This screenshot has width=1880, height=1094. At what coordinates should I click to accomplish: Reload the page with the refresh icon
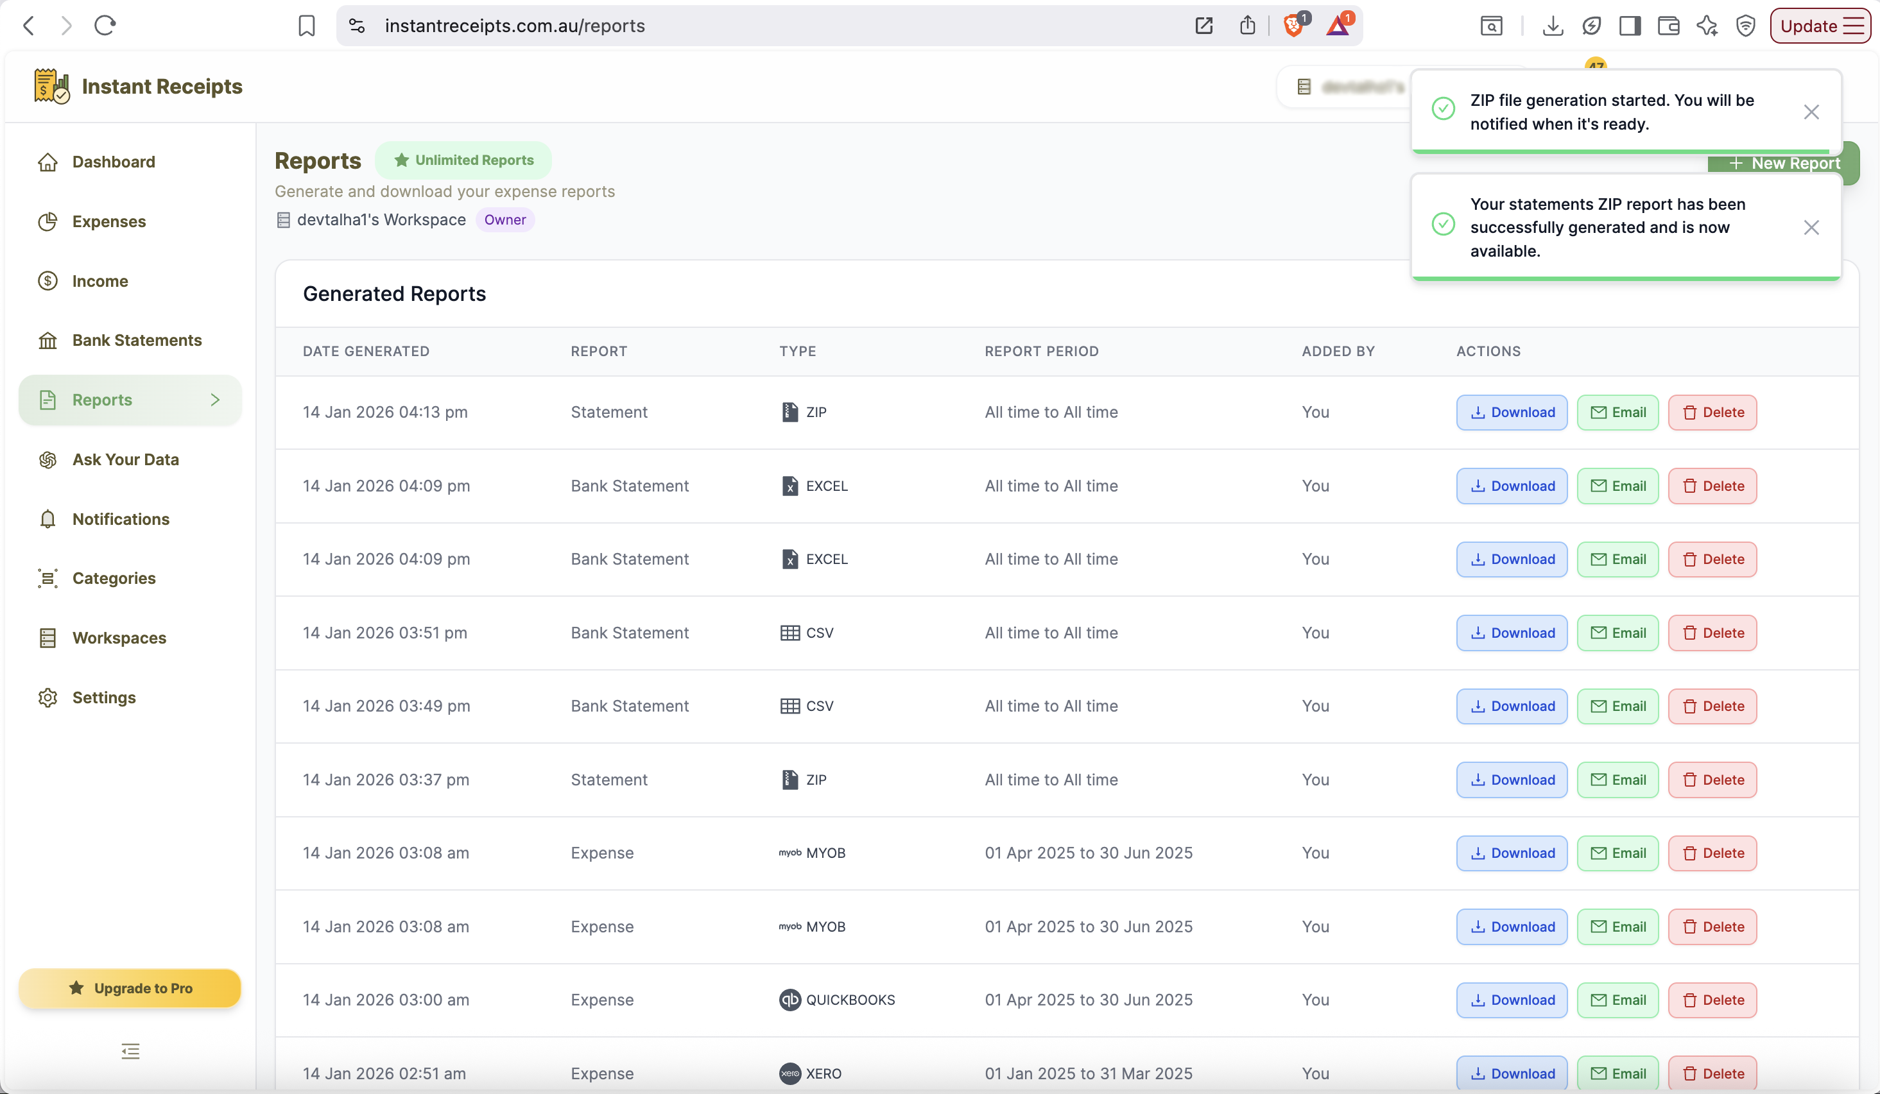coord(105,26)
